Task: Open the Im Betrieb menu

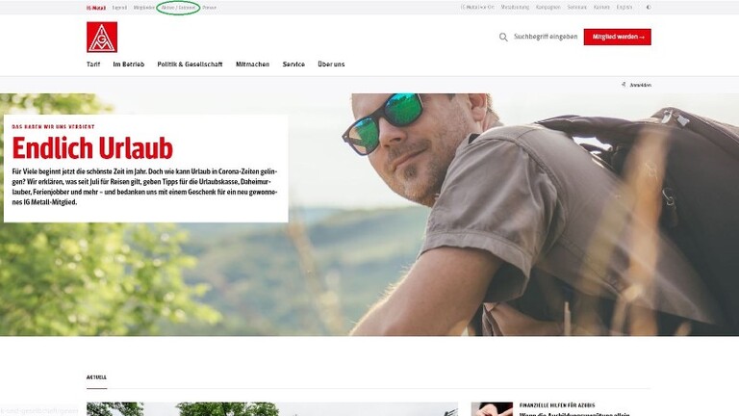Action: click(129, 65)
